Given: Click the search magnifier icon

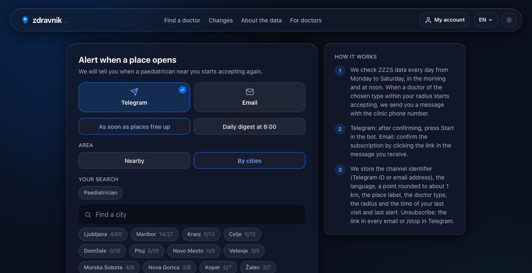Looking at the screenshot, I should pos(88,215).
